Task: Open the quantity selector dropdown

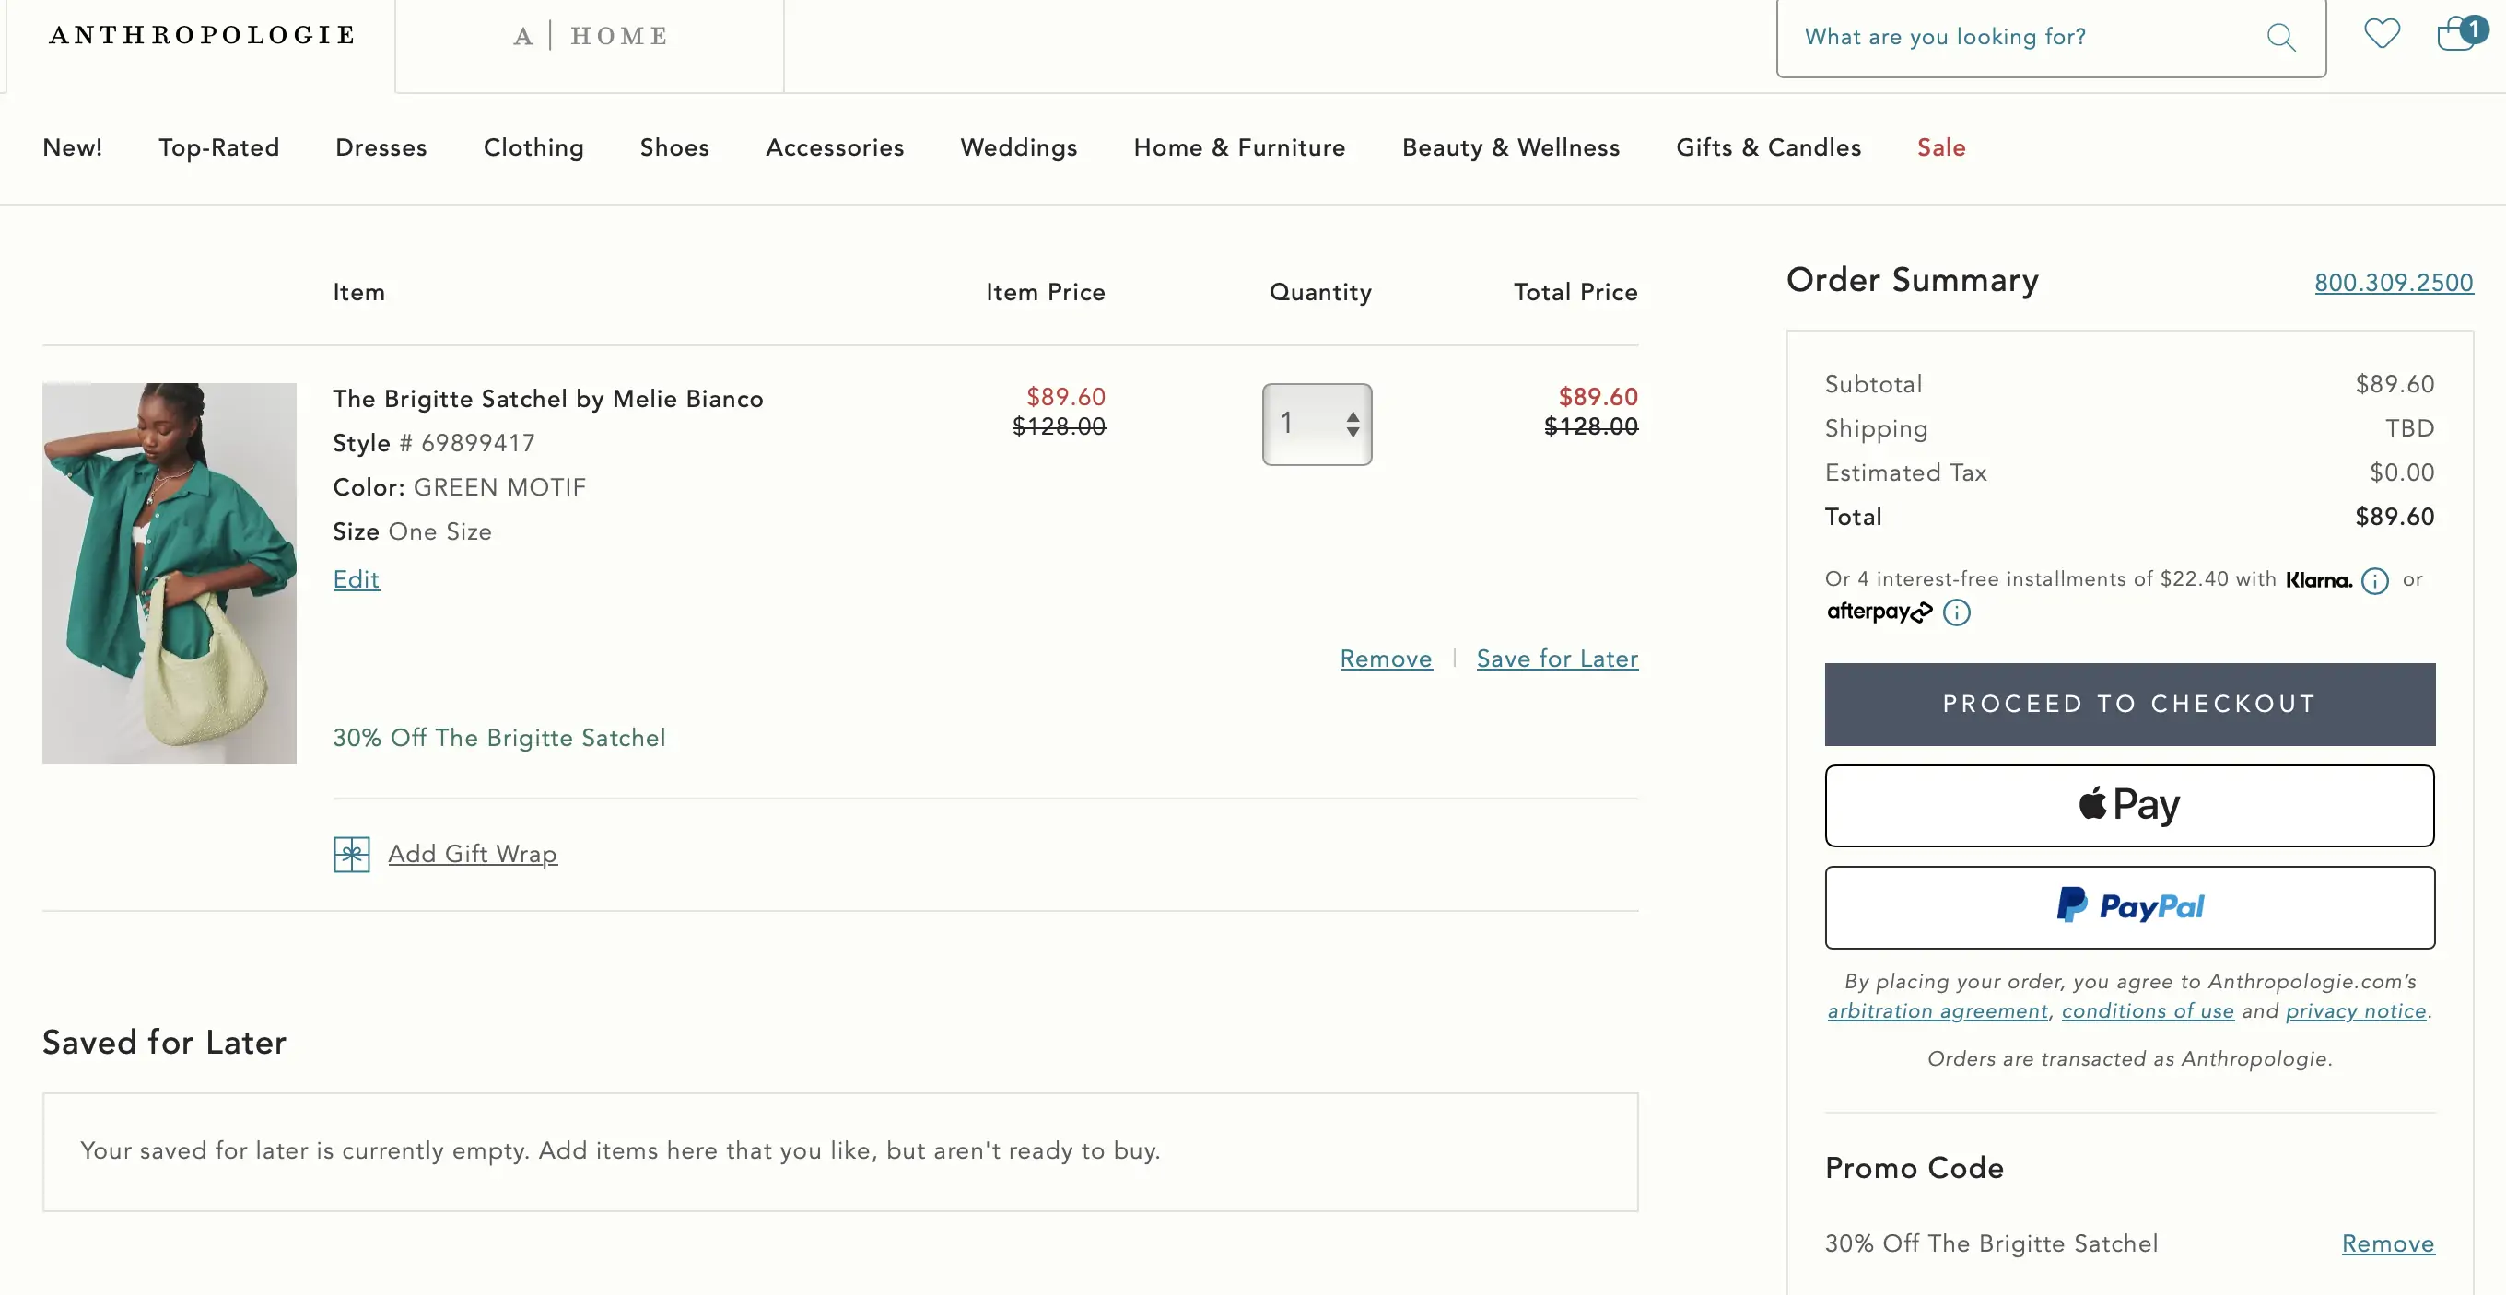Action: [x=1317, y=424]
